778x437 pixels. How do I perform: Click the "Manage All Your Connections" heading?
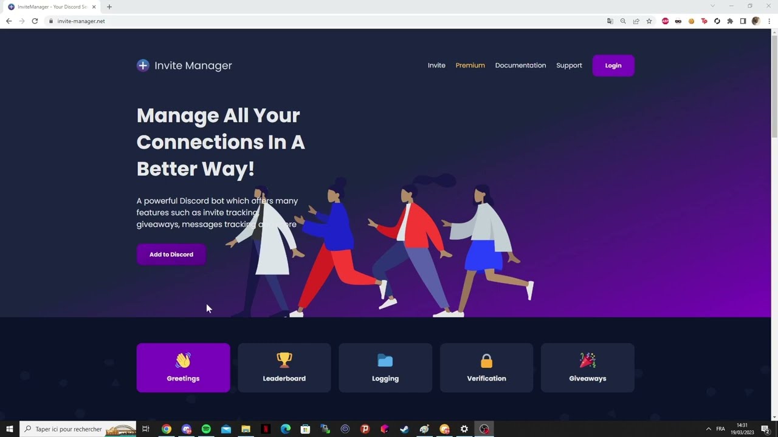tap(221, 142)
